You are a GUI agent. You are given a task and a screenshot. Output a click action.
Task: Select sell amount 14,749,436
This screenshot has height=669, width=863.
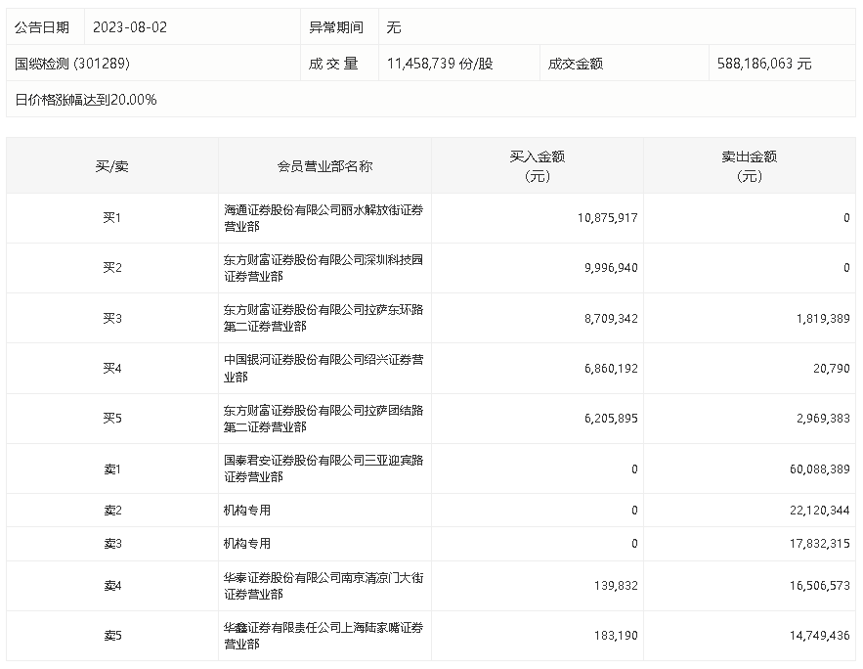point(820,636)
